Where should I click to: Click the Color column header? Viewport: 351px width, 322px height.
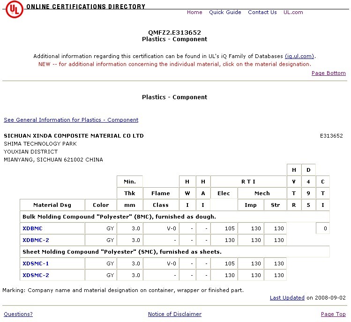tap(101, 205)
